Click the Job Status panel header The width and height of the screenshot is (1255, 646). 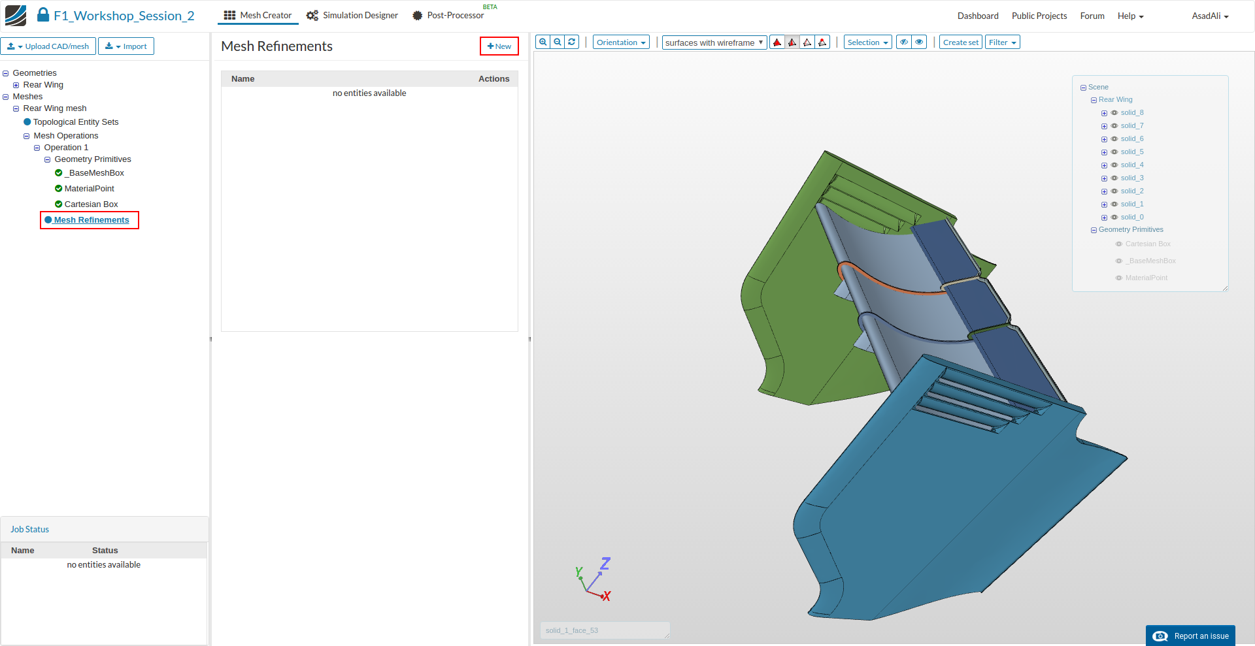(x=105, y=529)
